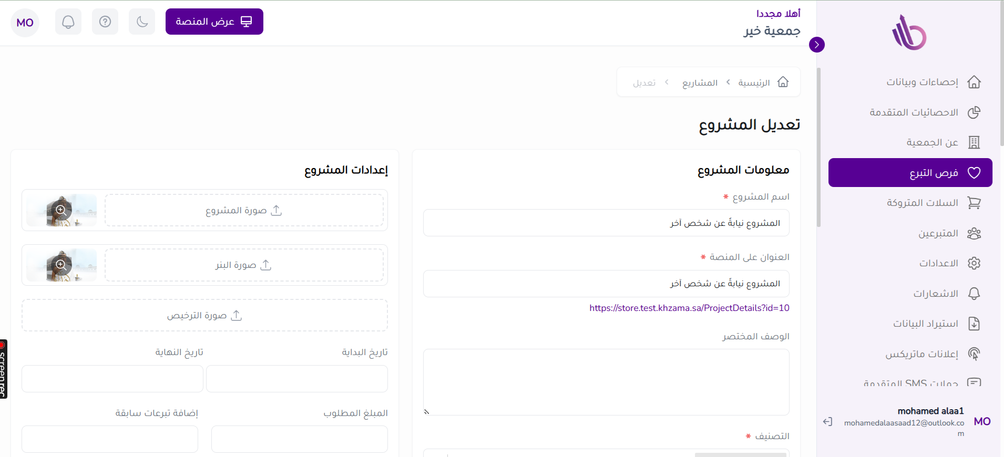Click the صورة الترخيص upload area

[204, 315]
